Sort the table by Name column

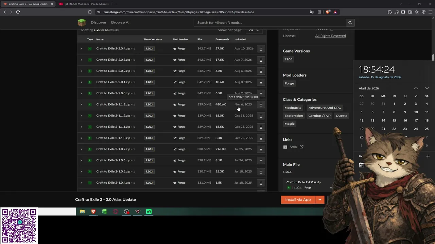click(100, 39)
